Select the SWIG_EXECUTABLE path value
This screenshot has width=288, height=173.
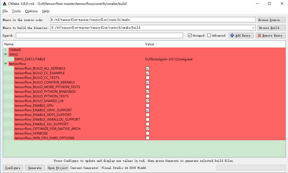169,59
